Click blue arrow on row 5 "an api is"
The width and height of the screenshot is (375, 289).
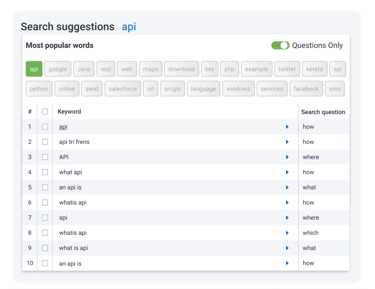[x=287, y=187]
